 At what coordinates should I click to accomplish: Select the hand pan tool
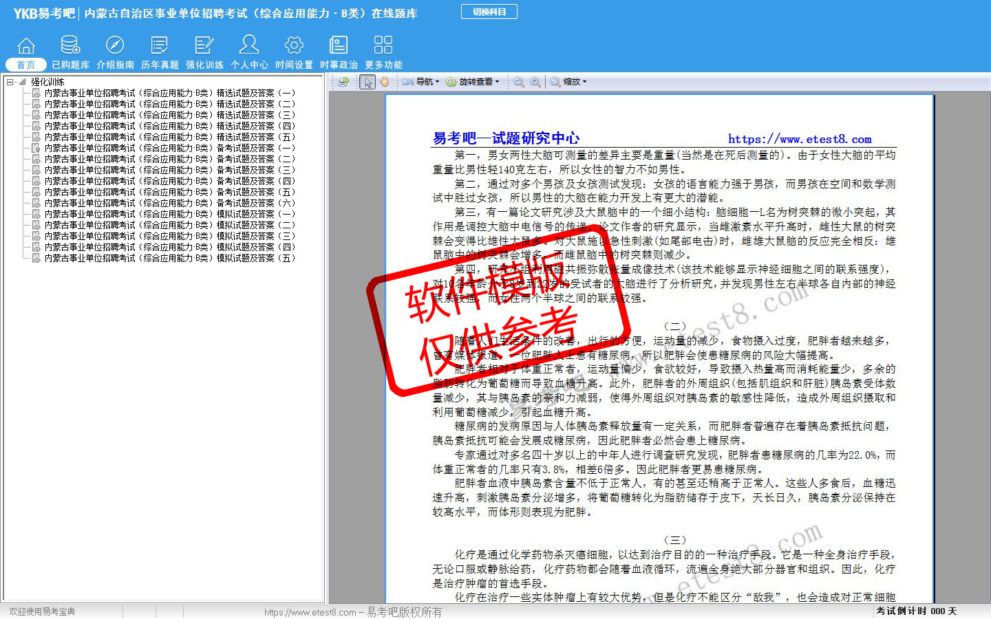(x=385, y=82)
